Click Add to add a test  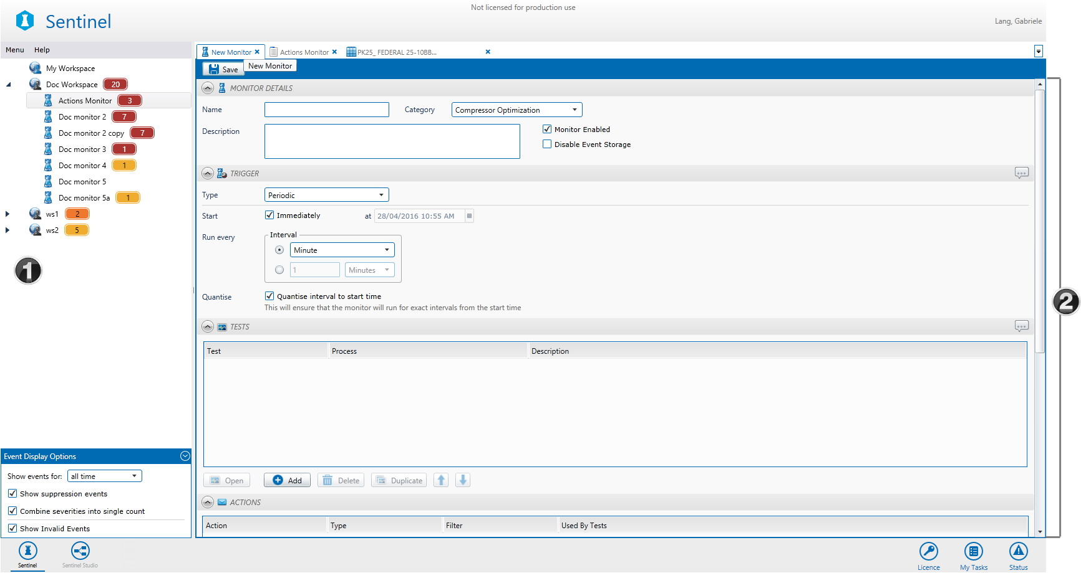[x=287, y=480]
